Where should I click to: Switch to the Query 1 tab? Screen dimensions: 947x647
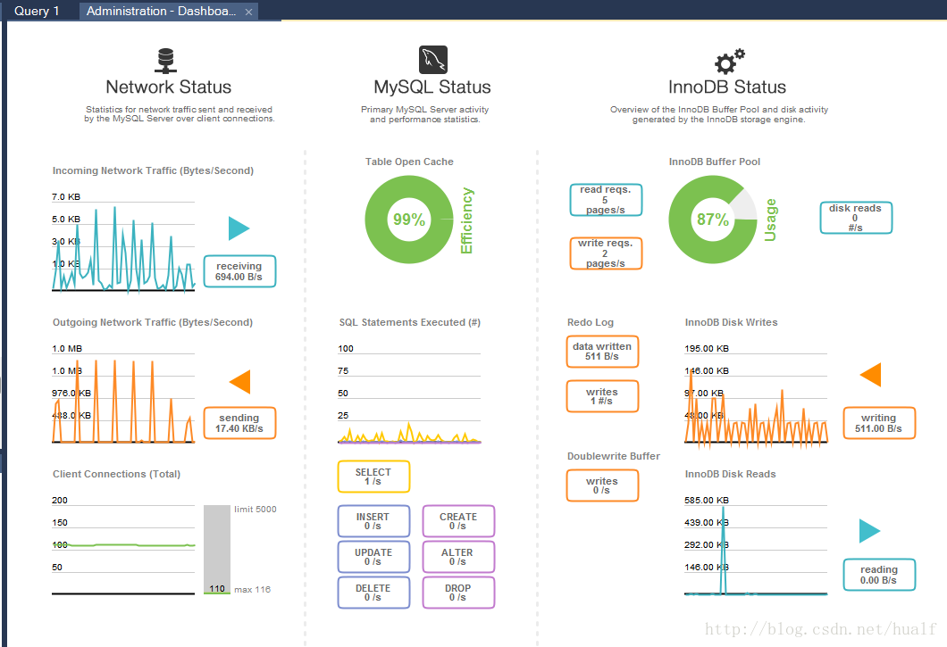pos(37,11)
